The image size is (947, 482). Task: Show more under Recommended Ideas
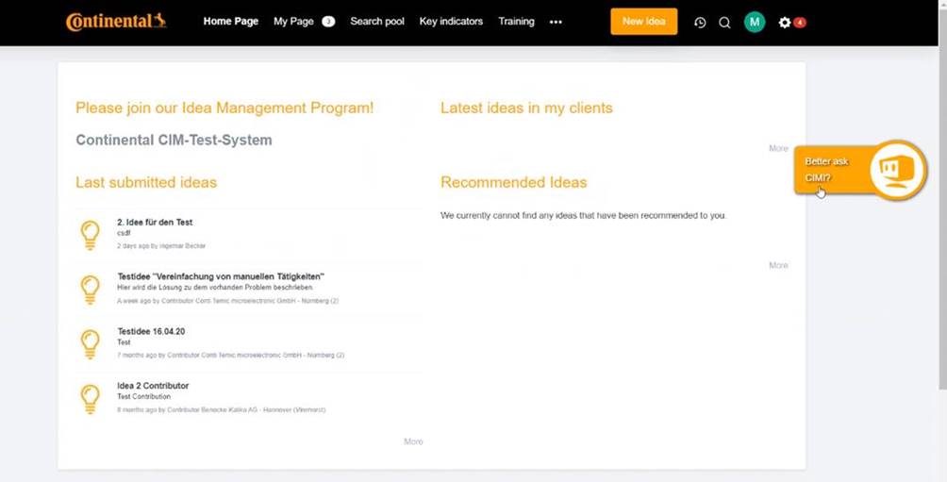click(778, 265)
